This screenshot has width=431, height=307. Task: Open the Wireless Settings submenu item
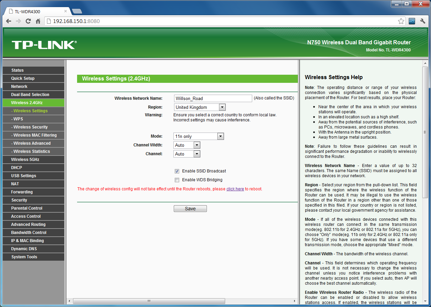[x=33, y=111]
